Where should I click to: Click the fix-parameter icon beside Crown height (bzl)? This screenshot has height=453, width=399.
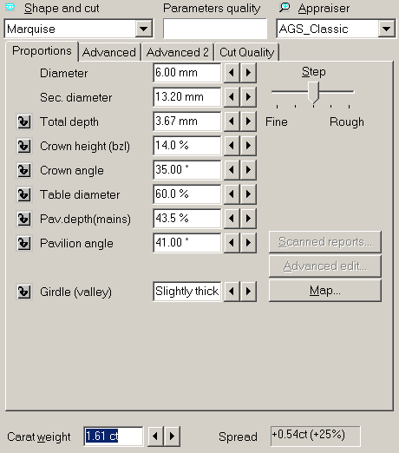pos(24,146)
